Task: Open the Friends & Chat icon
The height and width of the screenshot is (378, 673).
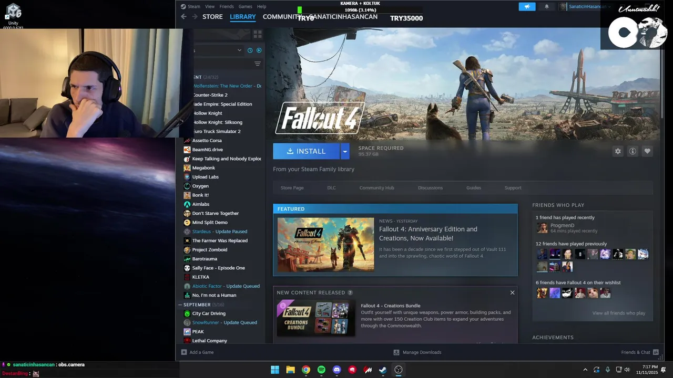Action: coord(656,352)
